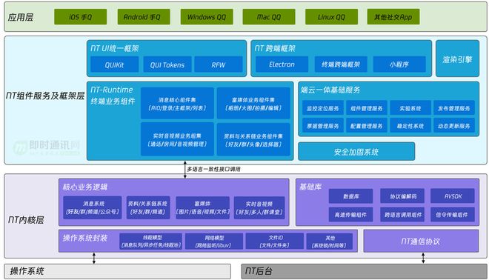Select the "NT通信协议" block

pos(421,241)
